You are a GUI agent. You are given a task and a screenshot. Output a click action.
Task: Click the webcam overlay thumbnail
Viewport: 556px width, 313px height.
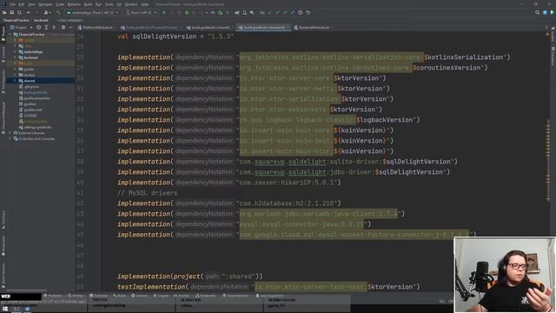click(504, 275)
